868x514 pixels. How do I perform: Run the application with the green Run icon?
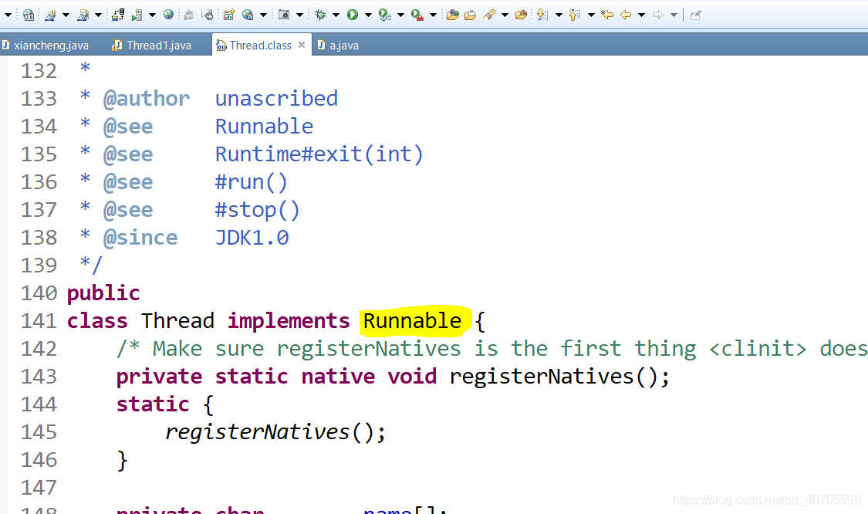(x=353, y=14)
